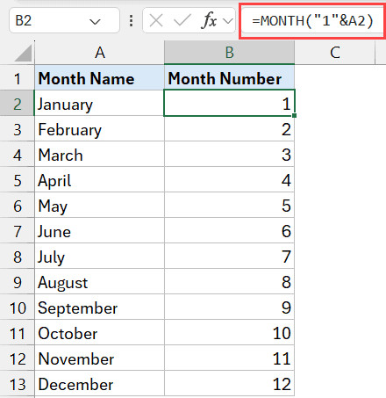Select the cell containing September
Screen dimensions: 386x398
click(99, 307)
